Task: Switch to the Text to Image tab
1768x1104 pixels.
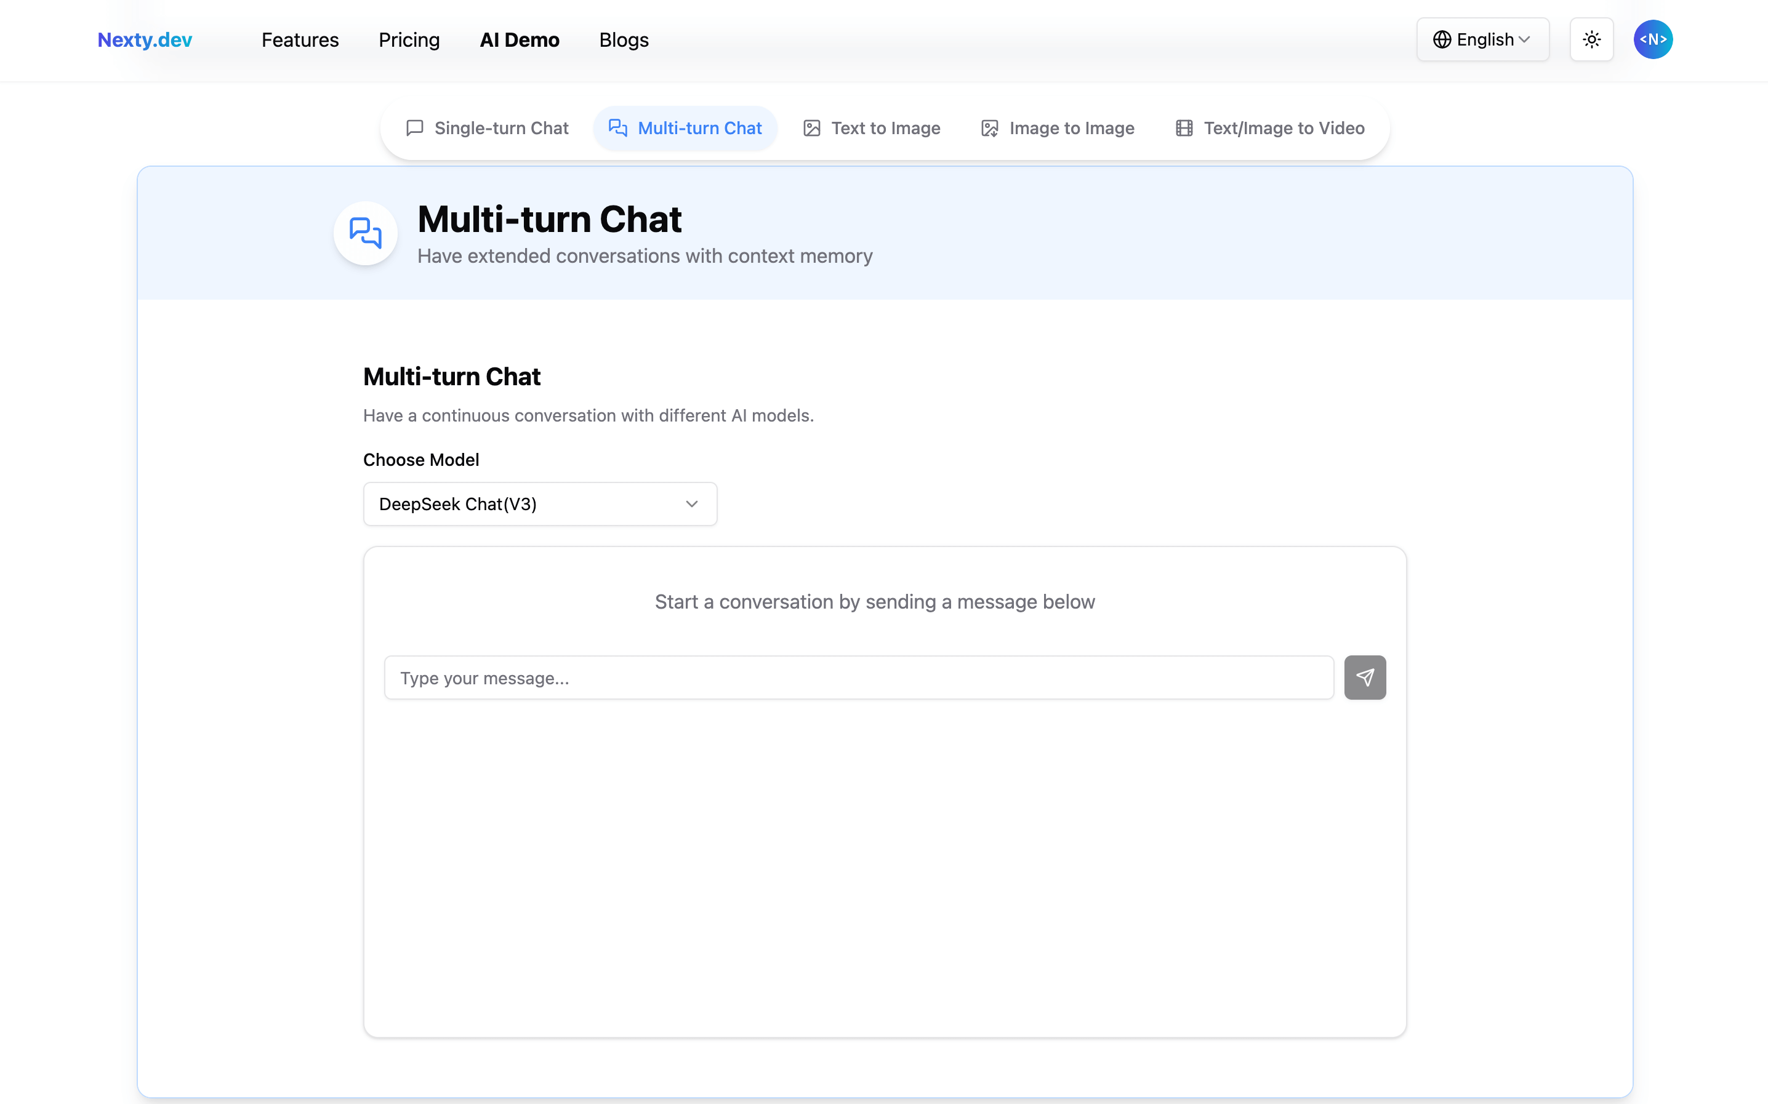Action: [871, 129]
